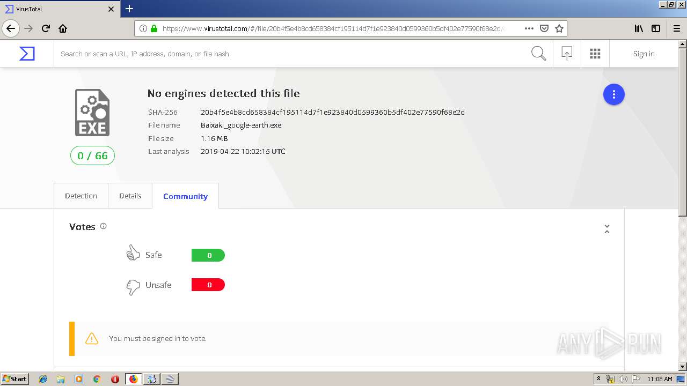The image size is (687, 386).
Task: Open the apps grid icon
Action: 595,54
